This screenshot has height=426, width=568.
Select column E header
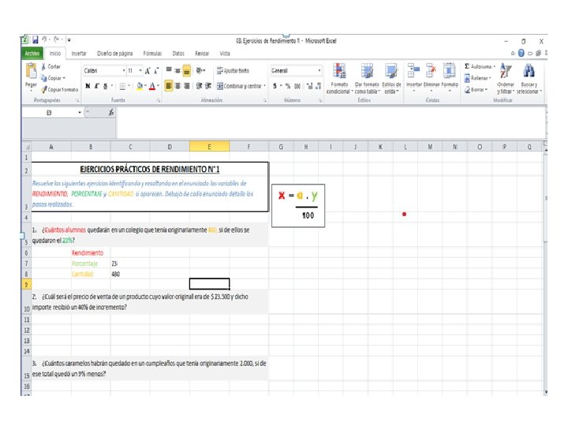[x=209, y=147]
